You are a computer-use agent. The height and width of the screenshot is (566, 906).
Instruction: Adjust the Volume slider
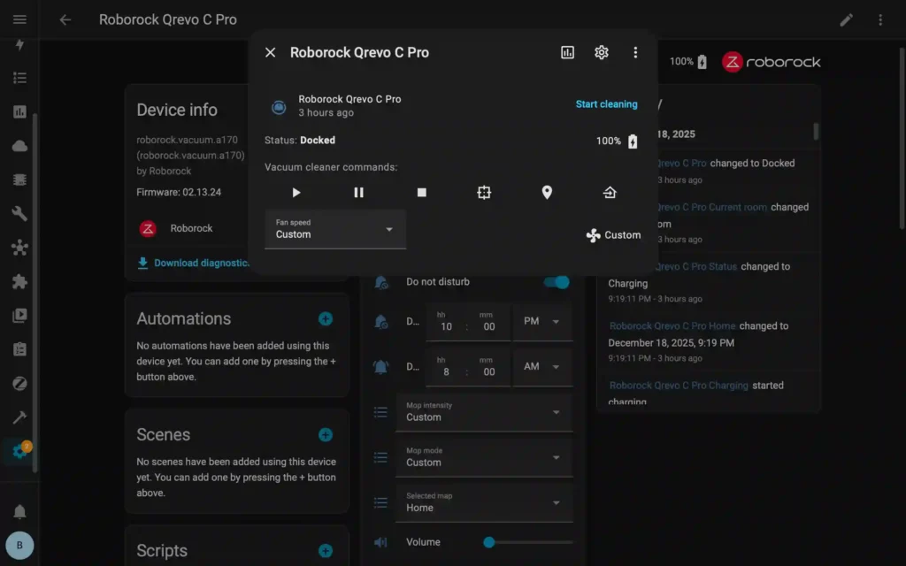pos(489,542)
